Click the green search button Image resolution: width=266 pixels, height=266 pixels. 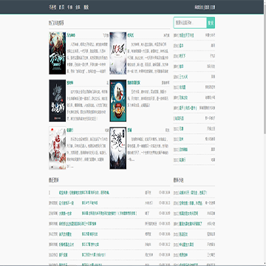point(211,23)
